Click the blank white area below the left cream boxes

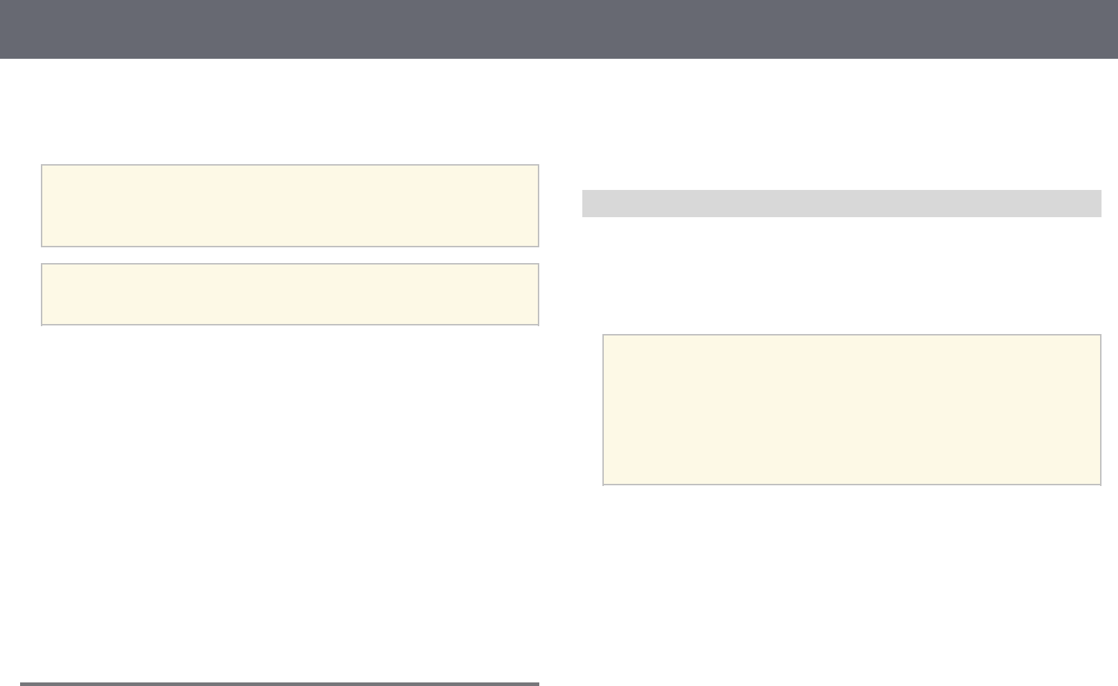(x=290, y=502)
